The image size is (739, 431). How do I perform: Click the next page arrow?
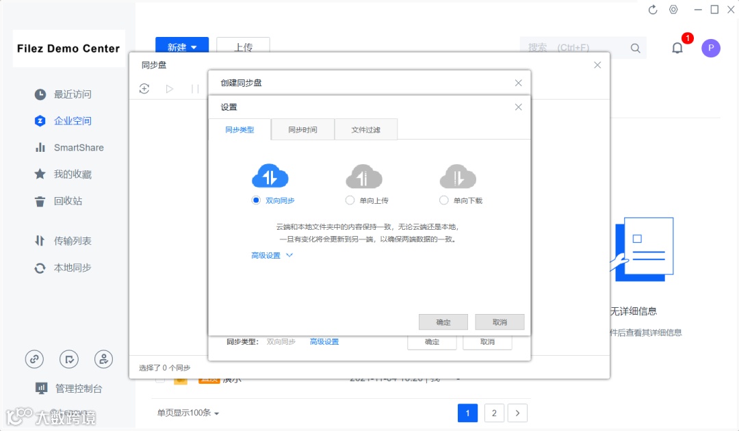pos(517,413)
